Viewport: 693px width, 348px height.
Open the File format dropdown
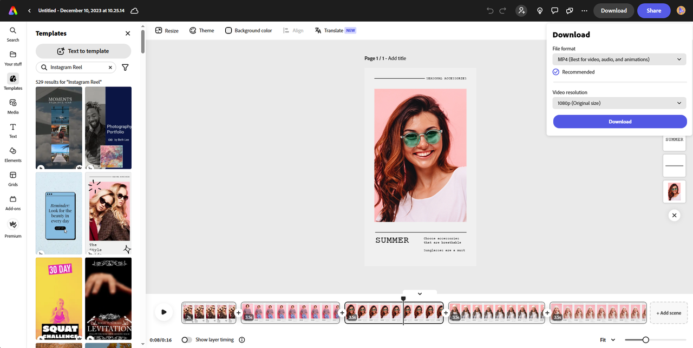pyautogui.click(x=619, y=59)
